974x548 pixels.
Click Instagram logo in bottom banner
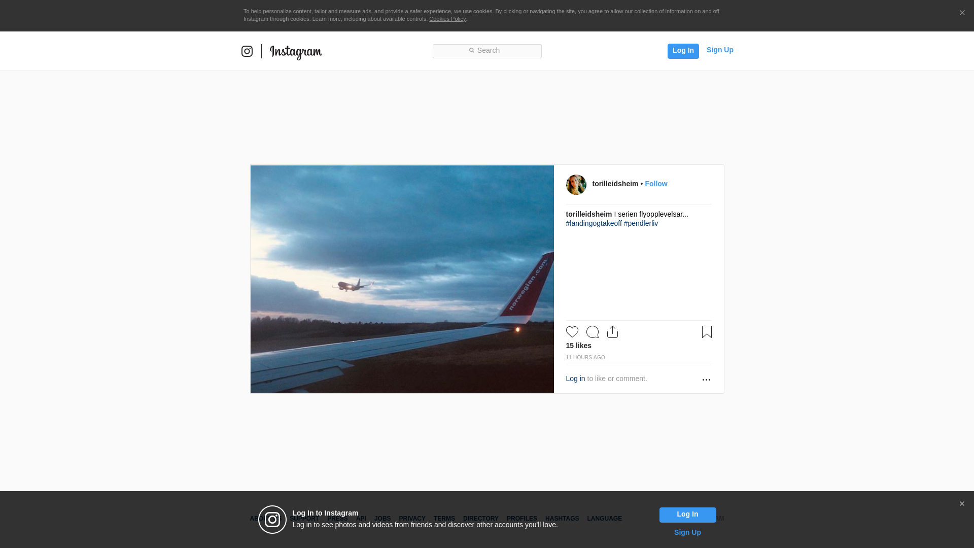(272, 520)
